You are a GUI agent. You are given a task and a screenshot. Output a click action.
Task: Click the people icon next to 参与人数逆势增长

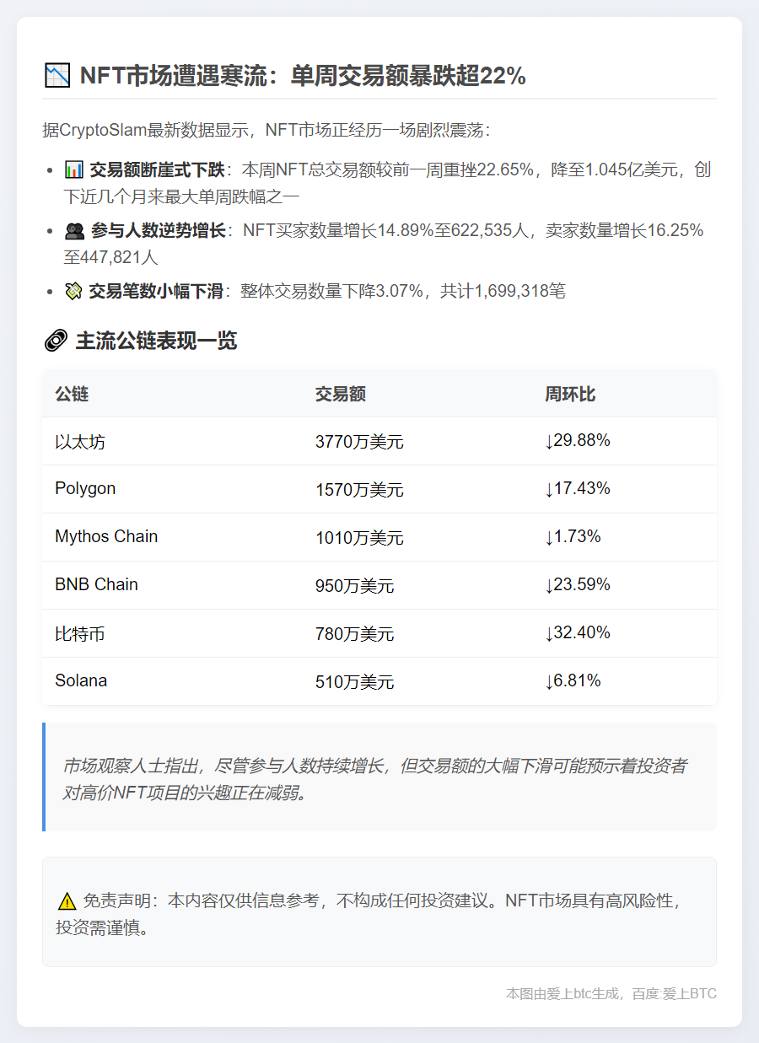click(x=76, y=230)
